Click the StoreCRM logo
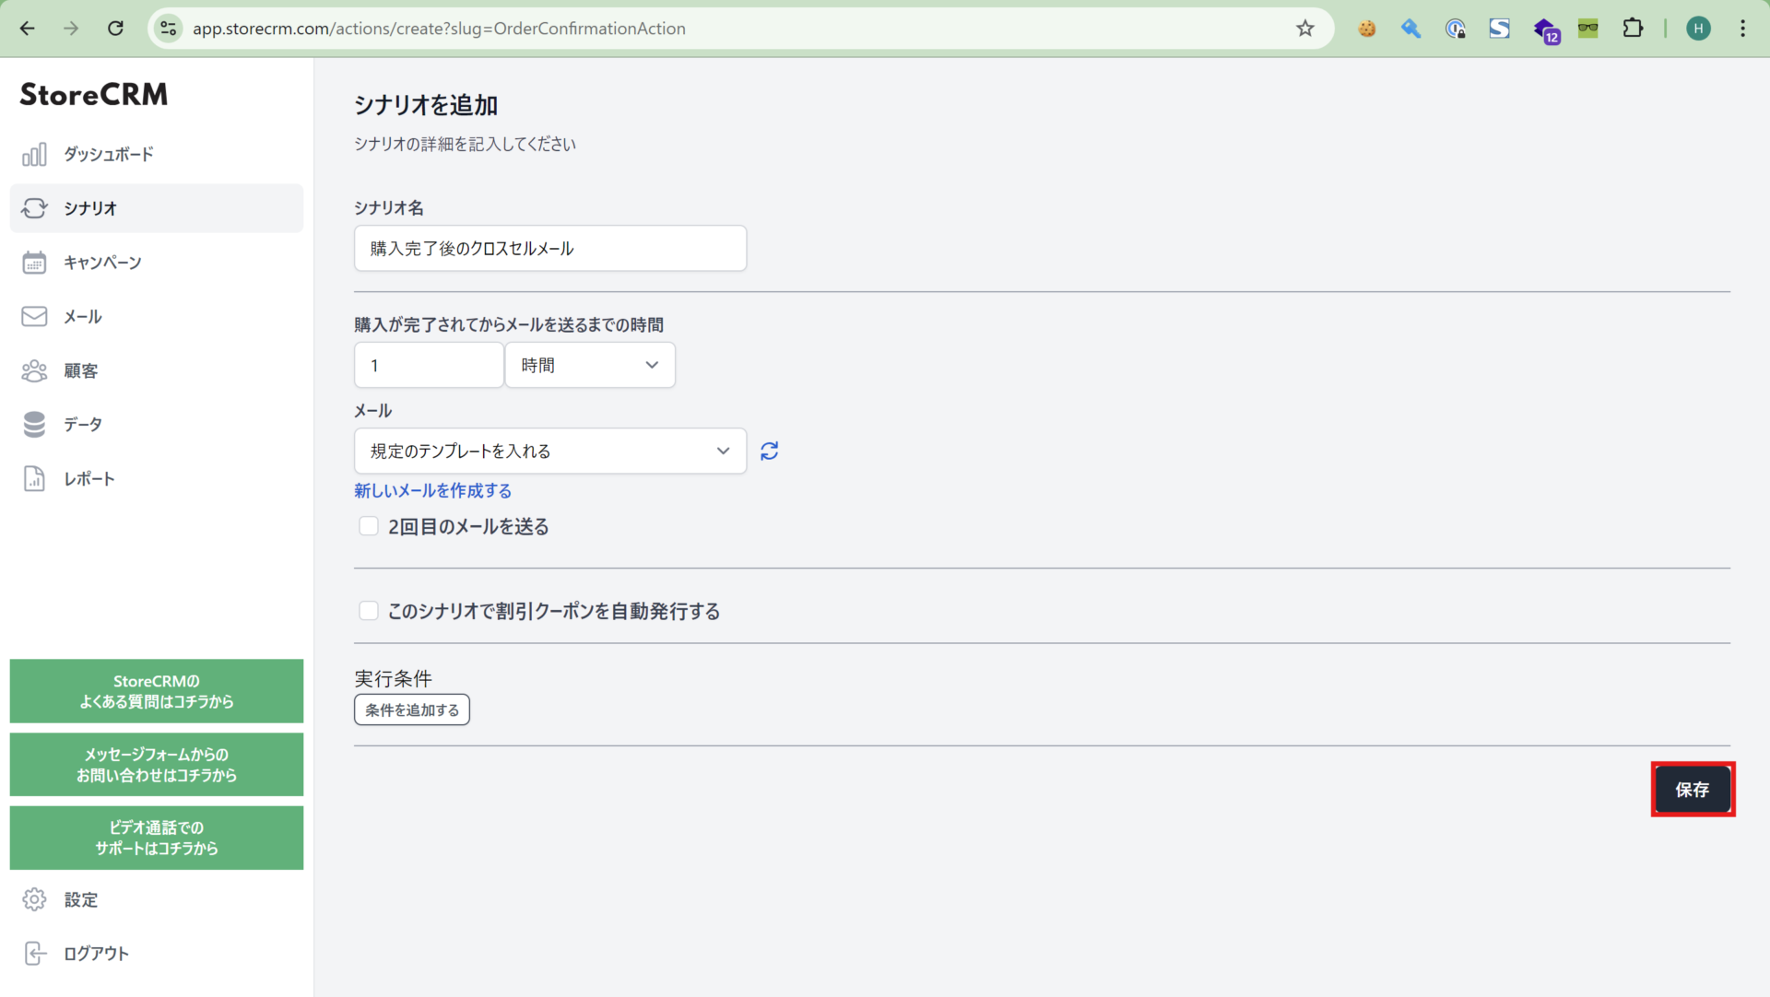Viewport: 1770px width, 997px height. (x=94, y=94)
